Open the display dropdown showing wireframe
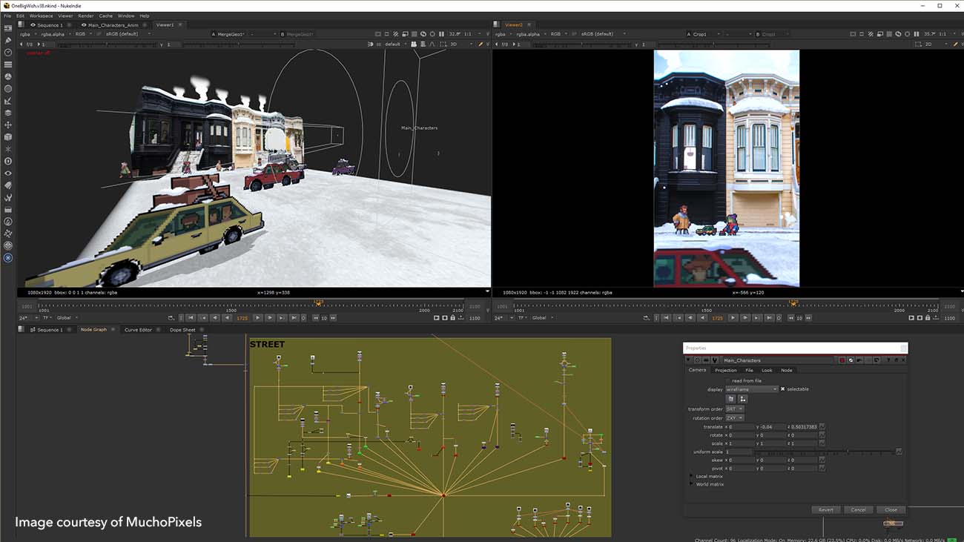 pos(751,389)
